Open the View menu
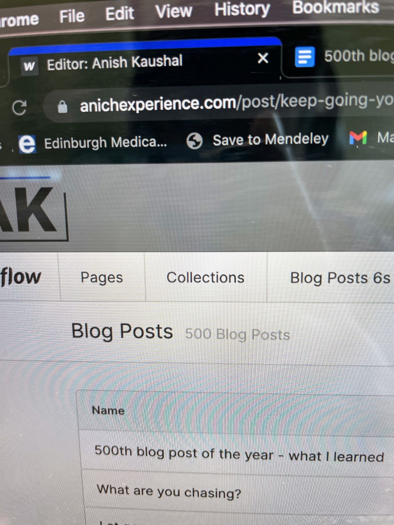The height and width of the screenshot is (525, 394). [174, 11]
